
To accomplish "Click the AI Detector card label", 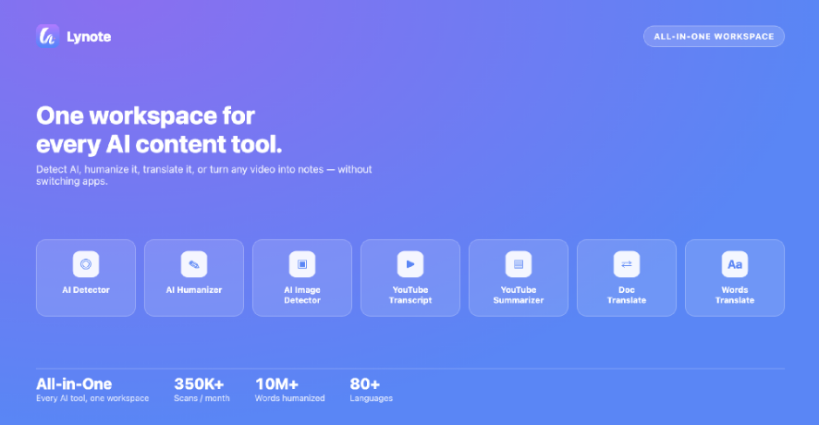I will (86, 290).
